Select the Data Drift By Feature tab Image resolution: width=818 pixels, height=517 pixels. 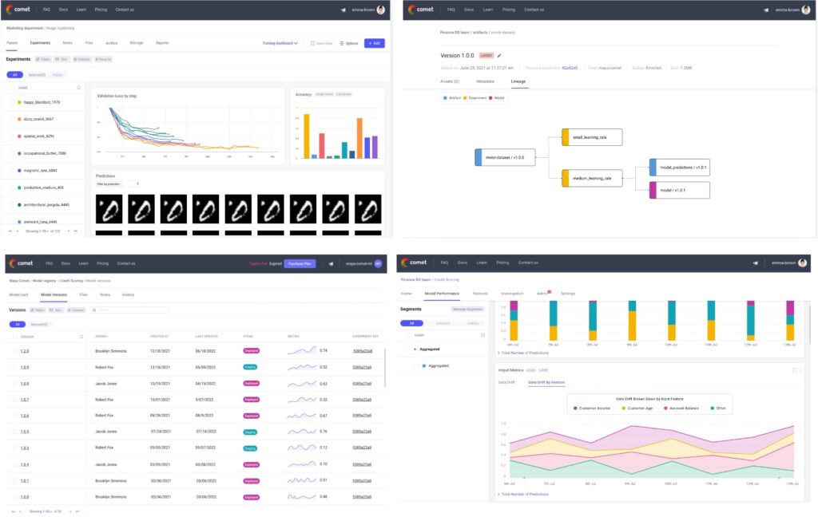pos(546,382)
